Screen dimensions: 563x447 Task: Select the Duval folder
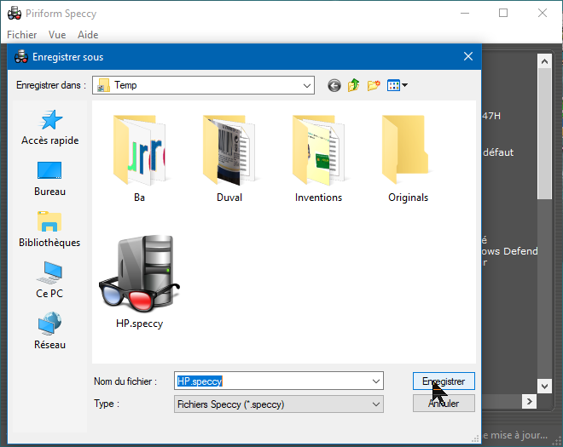tap(229, 158)
